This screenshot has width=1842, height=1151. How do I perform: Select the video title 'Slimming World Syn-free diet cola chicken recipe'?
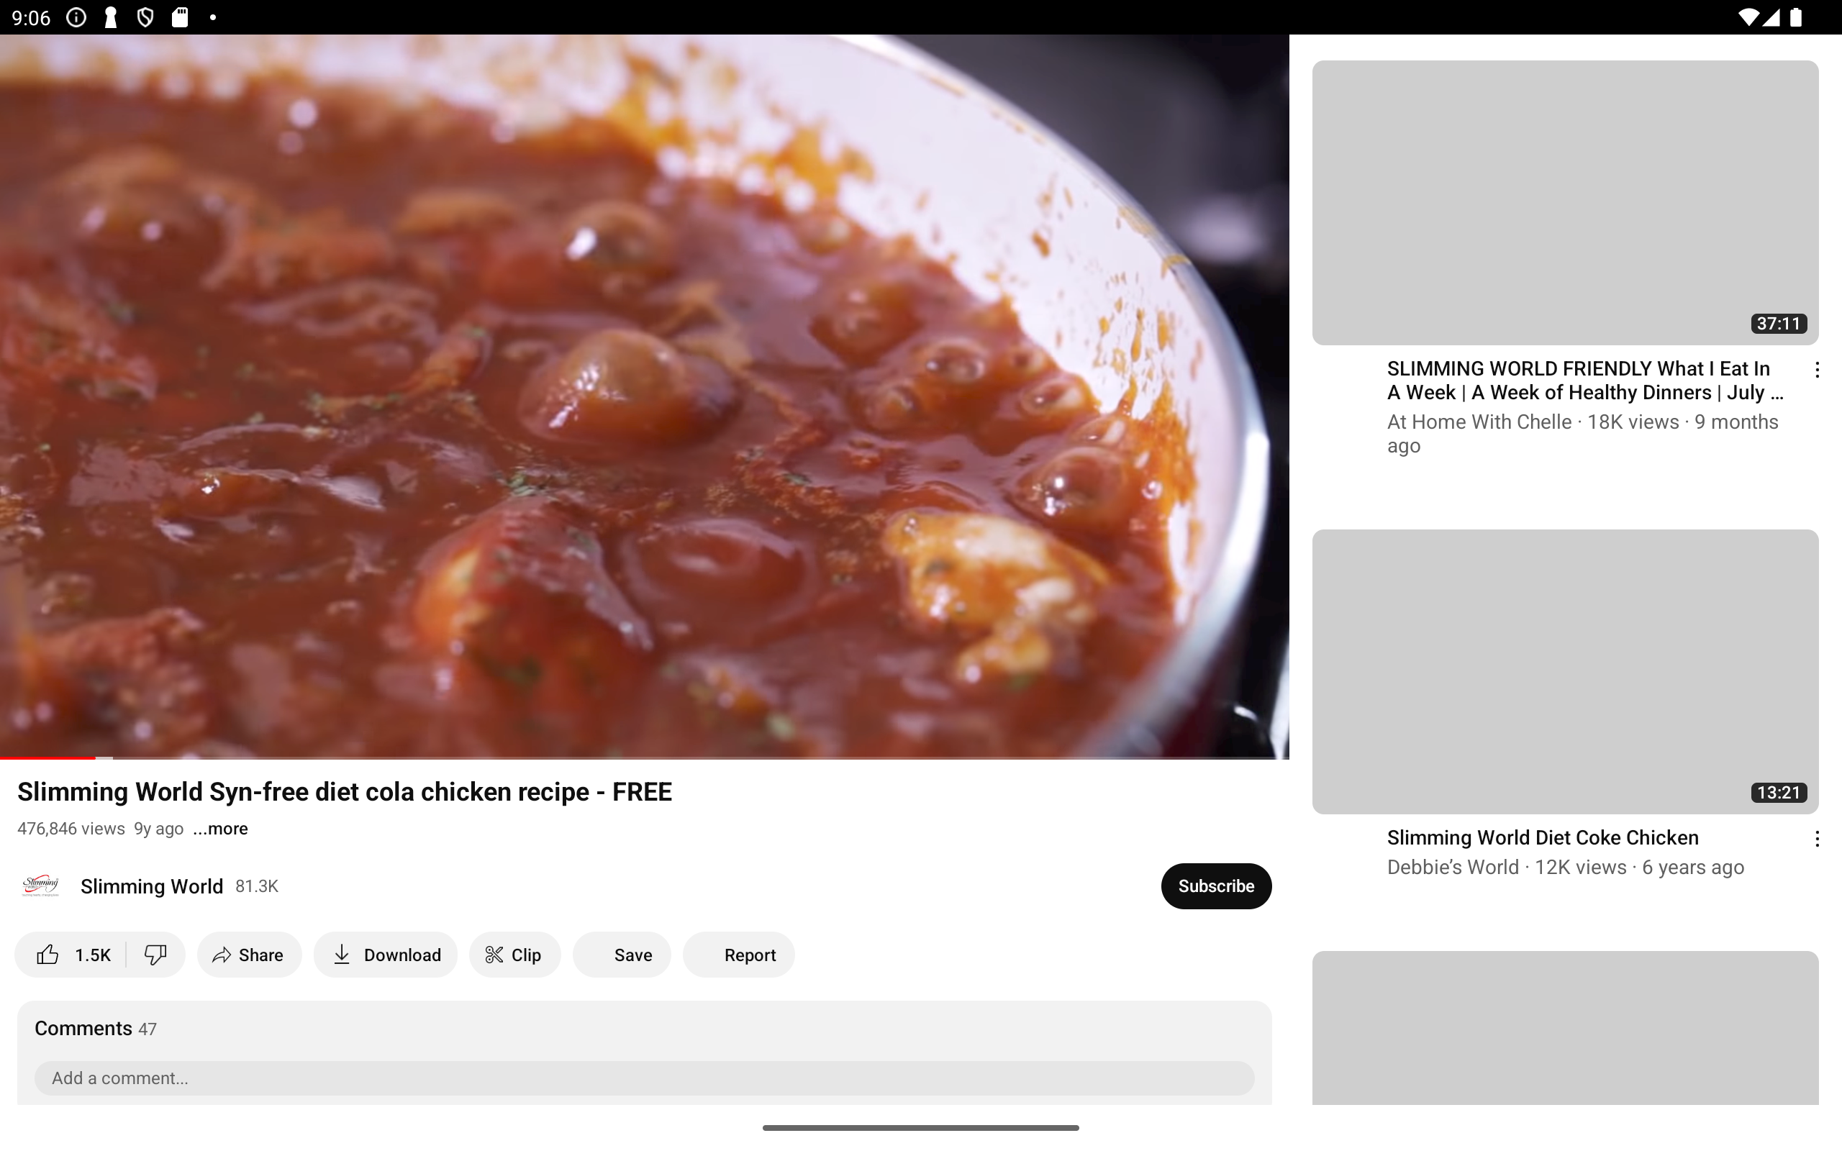(x=344, y=792)
